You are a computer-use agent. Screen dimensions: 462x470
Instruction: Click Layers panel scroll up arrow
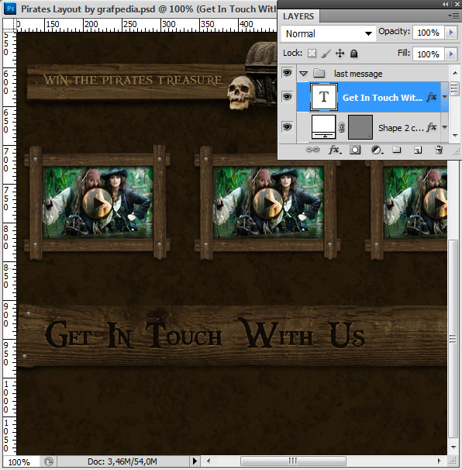[x=455, y=73]
